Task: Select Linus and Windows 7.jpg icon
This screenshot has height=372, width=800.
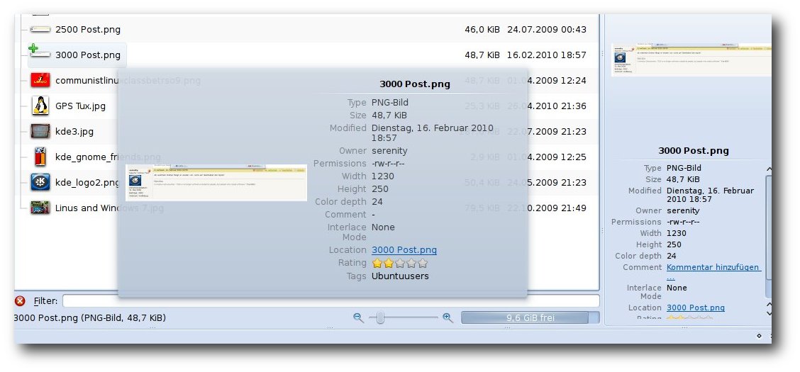Action: tap(40, 208)
